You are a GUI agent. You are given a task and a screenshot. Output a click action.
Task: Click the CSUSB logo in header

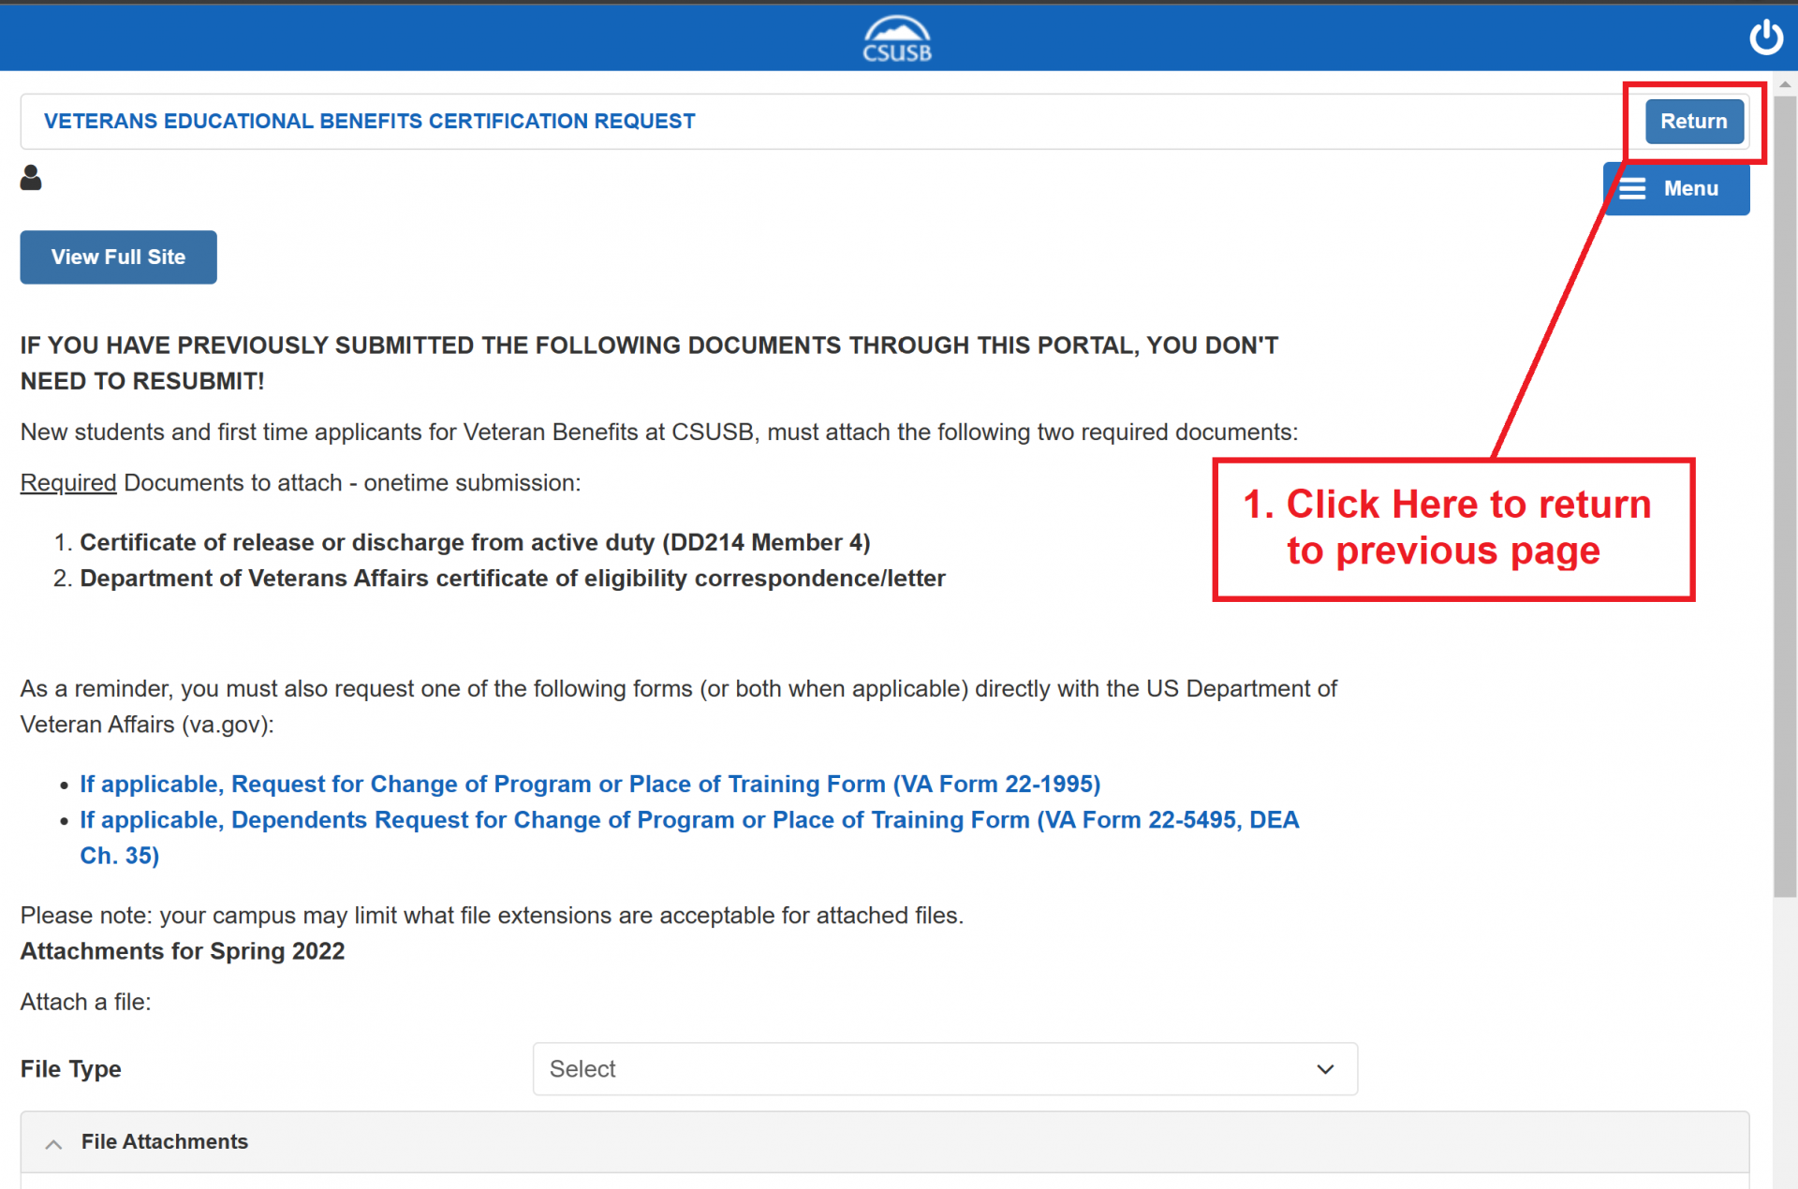click(x=896, y=38)
